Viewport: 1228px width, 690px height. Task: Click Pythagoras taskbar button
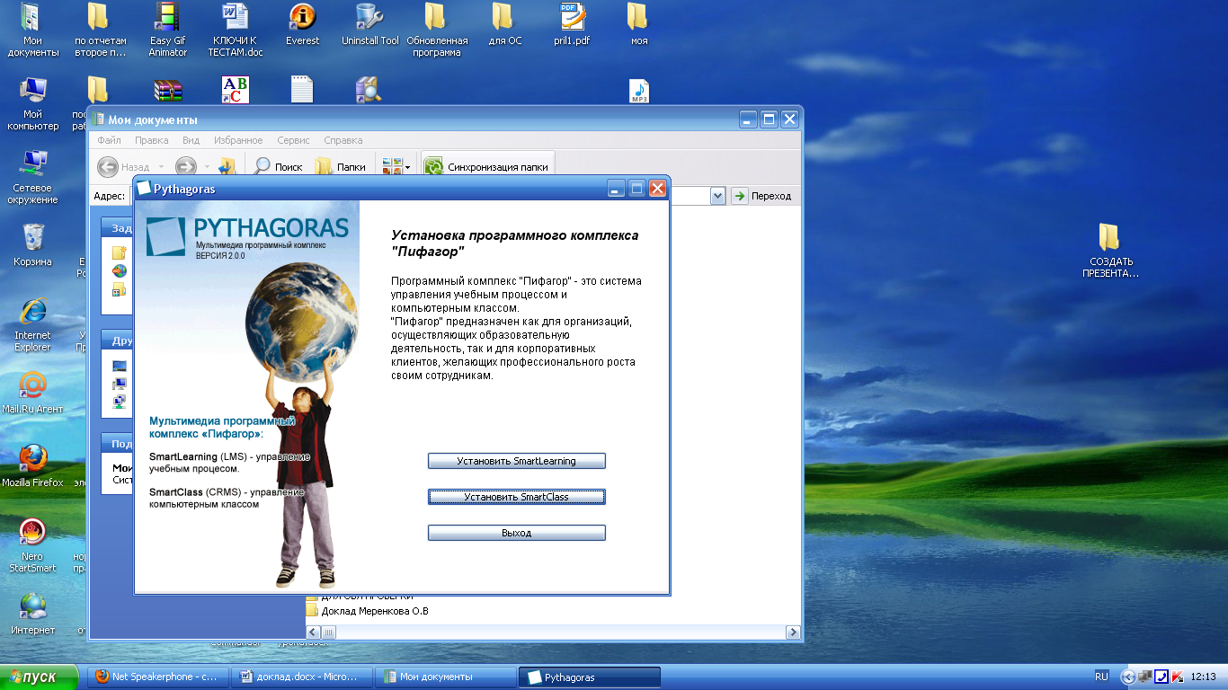point(589,677)
